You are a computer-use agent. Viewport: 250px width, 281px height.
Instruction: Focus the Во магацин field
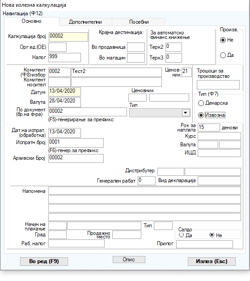coord(136,58)
